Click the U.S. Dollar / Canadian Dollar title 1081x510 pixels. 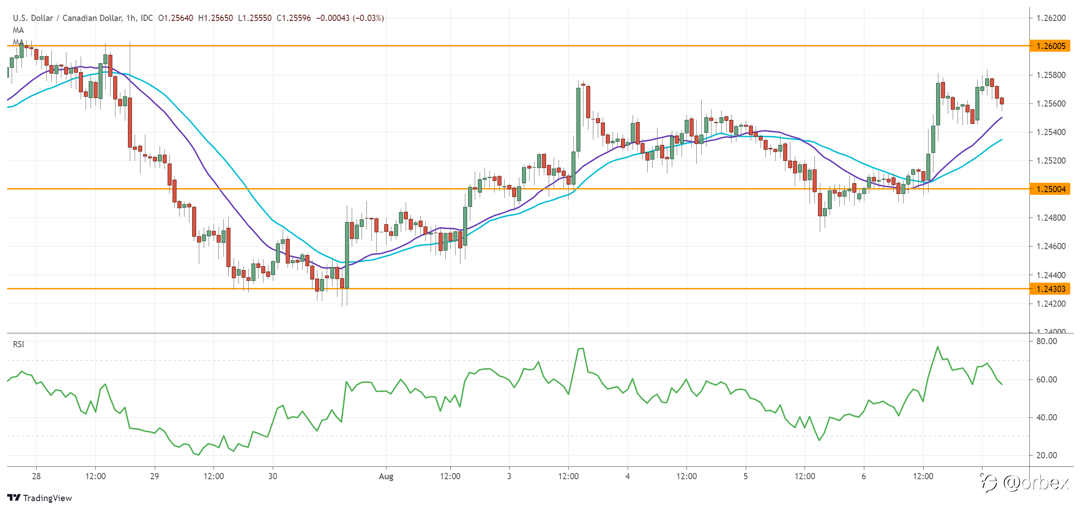(67, 18)
